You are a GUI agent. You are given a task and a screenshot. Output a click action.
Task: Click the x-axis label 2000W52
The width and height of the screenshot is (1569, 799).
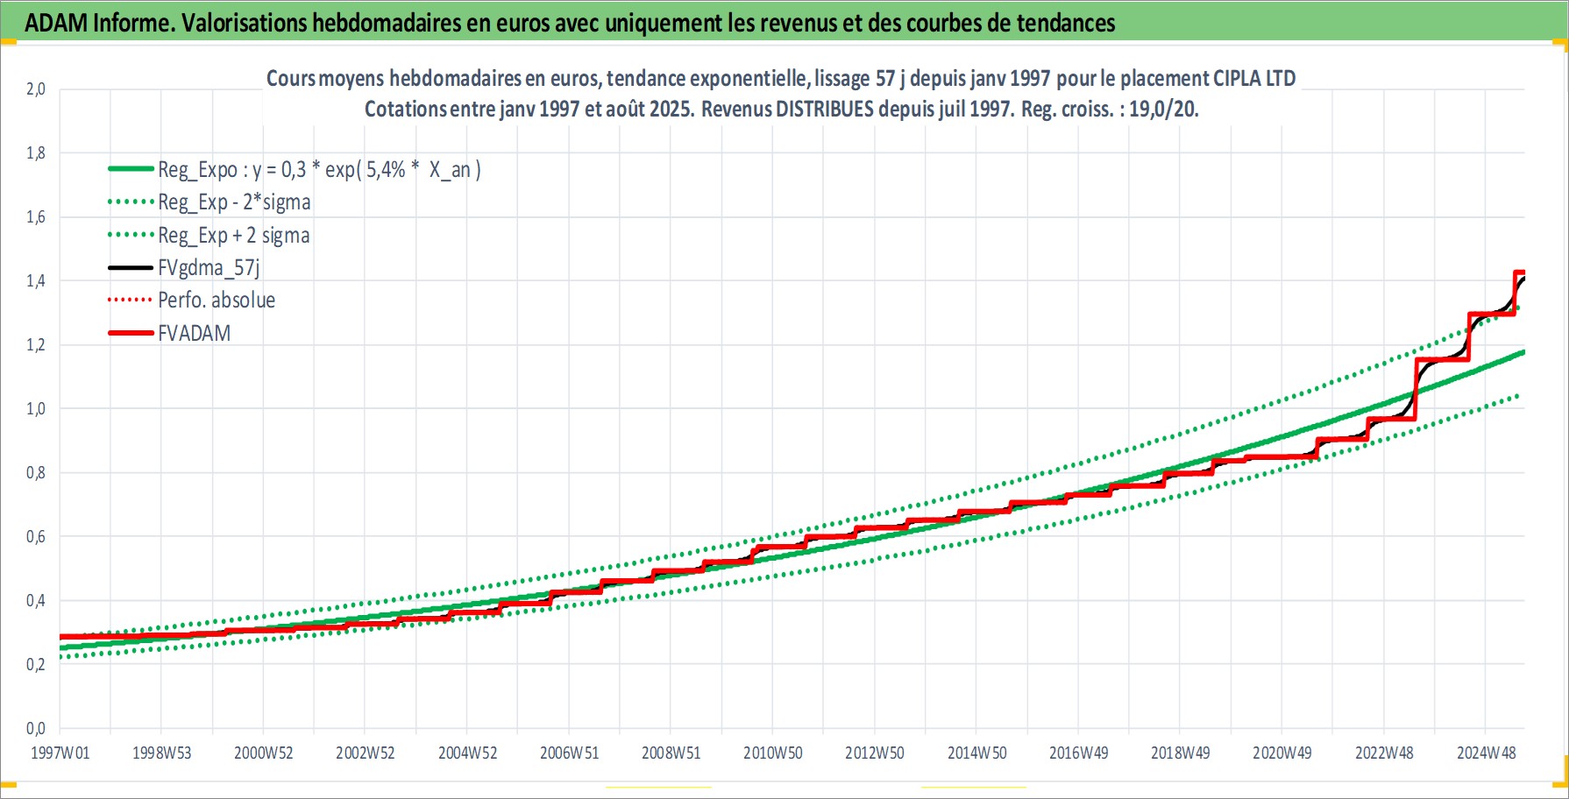(264, 753)
